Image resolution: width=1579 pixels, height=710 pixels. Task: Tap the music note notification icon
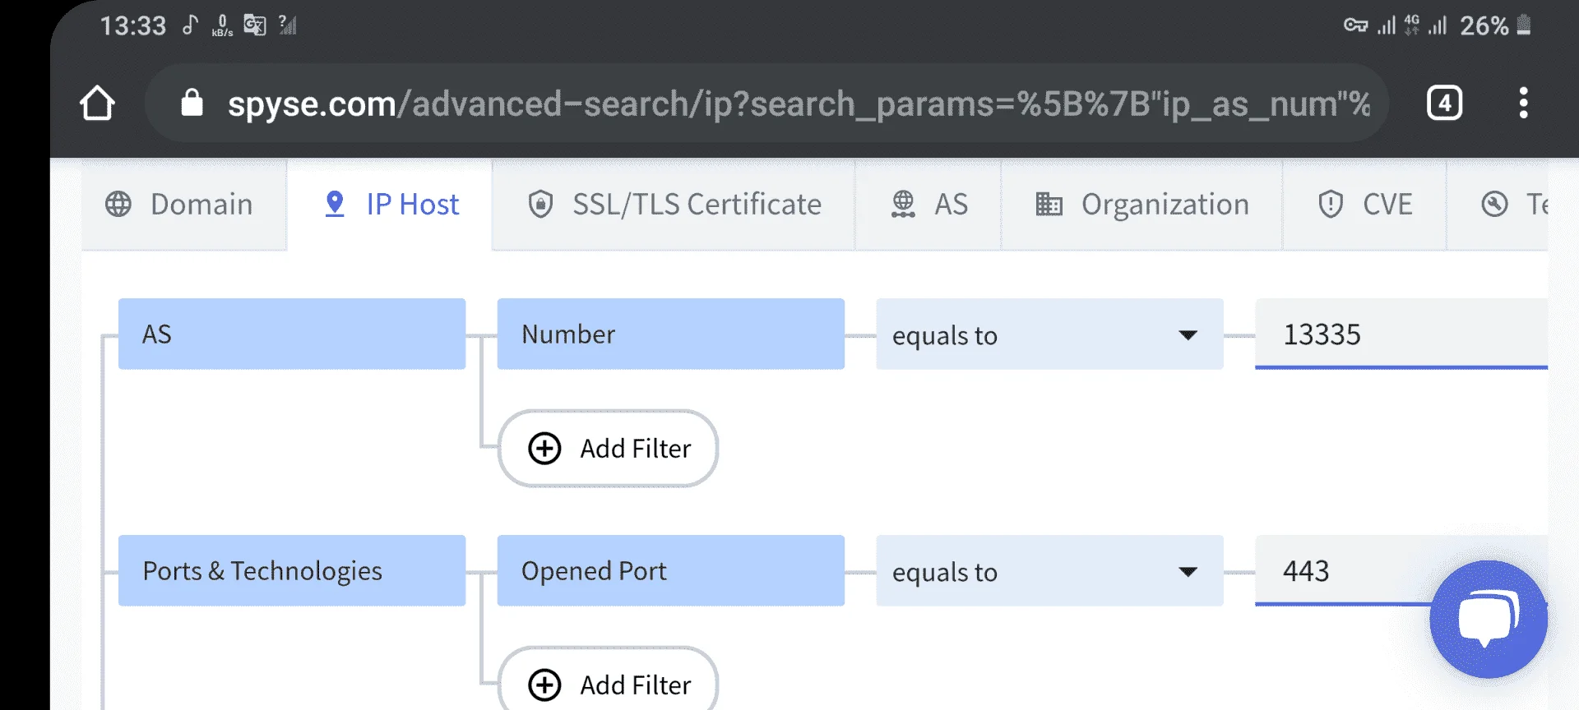click(x=190, y=25)
